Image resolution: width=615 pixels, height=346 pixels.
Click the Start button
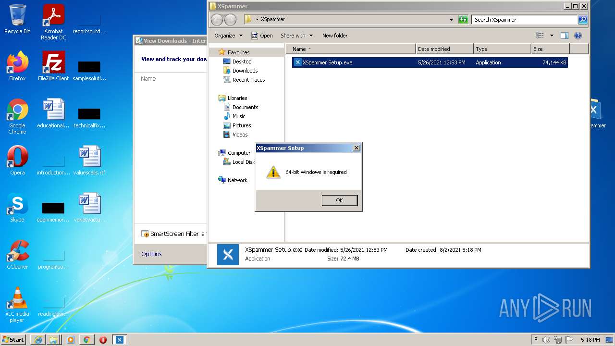13,340
